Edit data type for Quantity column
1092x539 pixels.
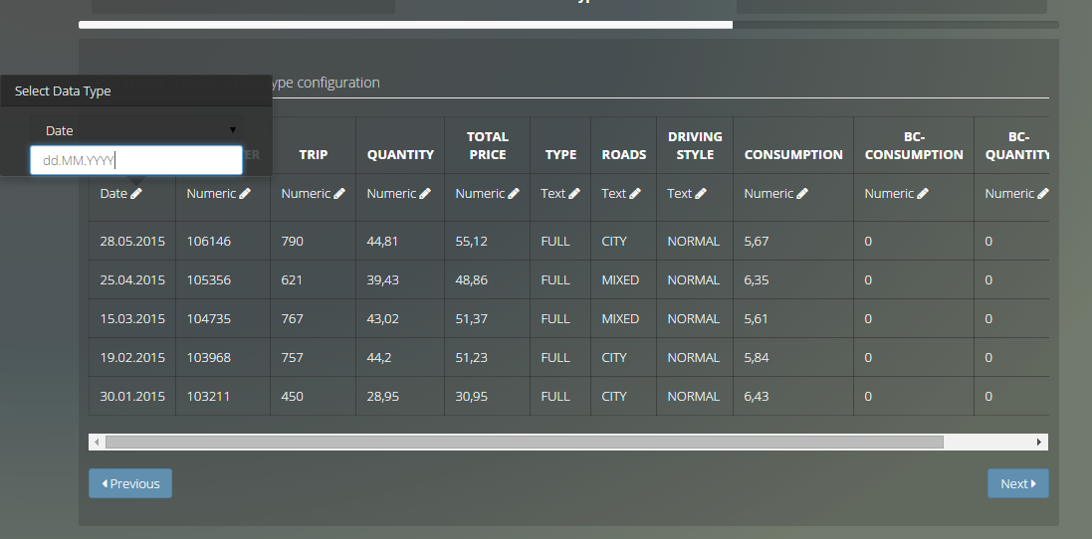pyautogui.click(x=425, y=194)
